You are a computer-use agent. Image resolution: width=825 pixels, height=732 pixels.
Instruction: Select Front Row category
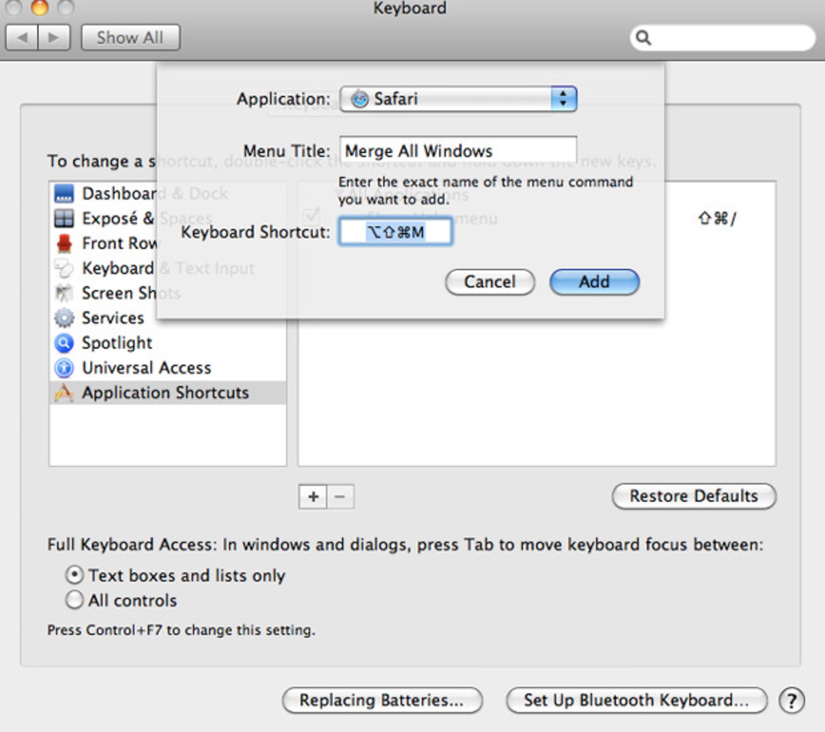click(168, 243)
